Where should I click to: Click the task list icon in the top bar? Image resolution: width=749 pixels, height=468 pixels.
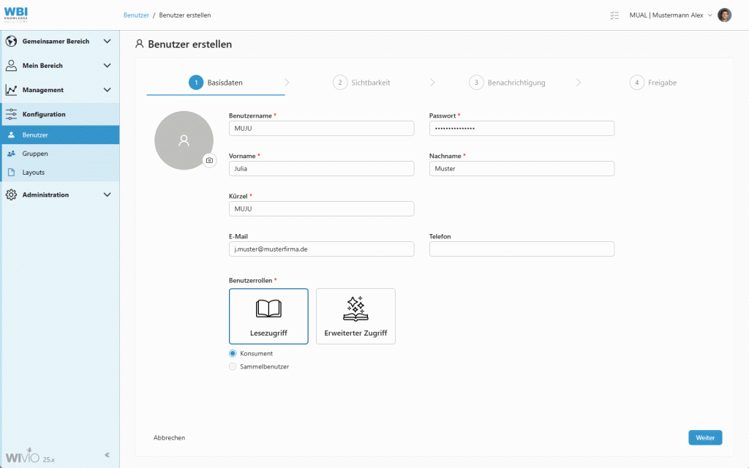click(x=614, y=15)
